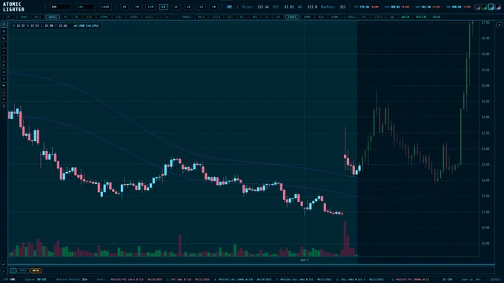Click the Price $22.46 readout
The height and width of the screenshot is (283, 504).
[x=255, y=7]
